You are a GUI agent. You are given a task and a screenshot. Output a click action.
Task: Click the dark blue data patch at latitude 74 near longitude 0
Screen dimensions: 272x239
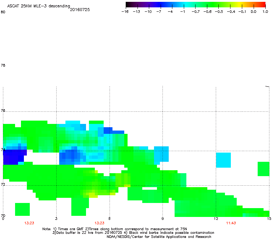point(13,157)
